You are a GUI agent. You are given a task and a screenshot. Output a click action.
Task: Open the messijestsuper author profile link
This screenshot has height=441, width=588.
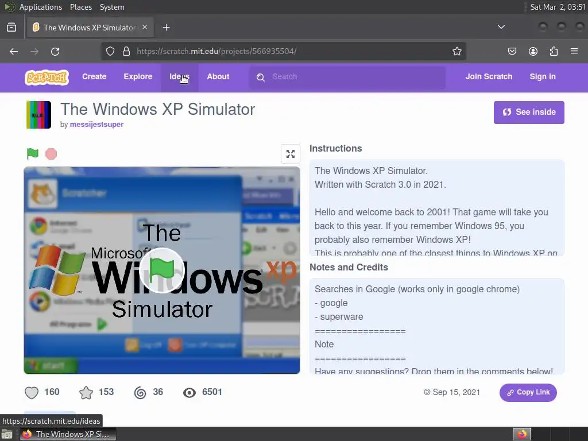[x=96, y=125]
